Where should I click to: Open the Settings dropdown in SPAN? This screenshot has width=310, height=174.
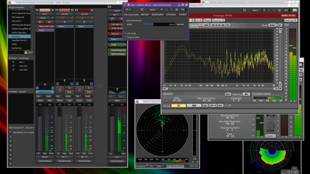click(291, 20)
